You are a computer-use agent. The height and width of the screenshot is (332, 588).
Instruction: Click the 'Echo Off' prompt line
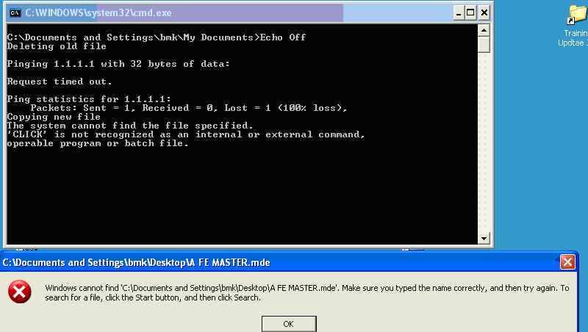157,37
